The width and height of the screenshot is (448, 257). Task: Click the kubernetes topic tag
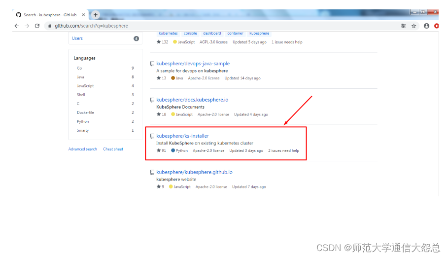[168, 34]
